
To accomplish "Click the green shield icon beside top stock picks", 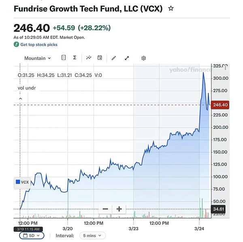I will pyautogui.click(x=16, y=45).
